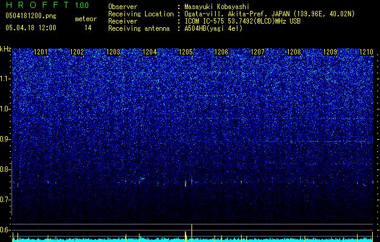Select observer name Masayuki Kobayashi

click(x=217, y=7)
